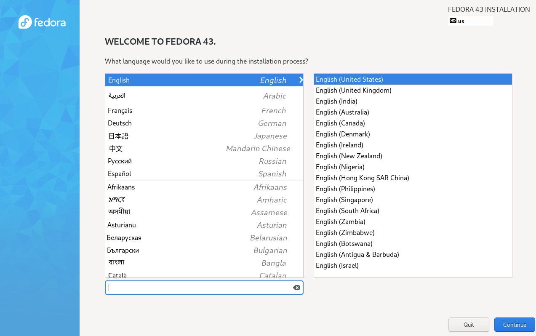Choose the English (Canada) locale
This screenshot has height=336, width=536.
[x=340, y=123]
